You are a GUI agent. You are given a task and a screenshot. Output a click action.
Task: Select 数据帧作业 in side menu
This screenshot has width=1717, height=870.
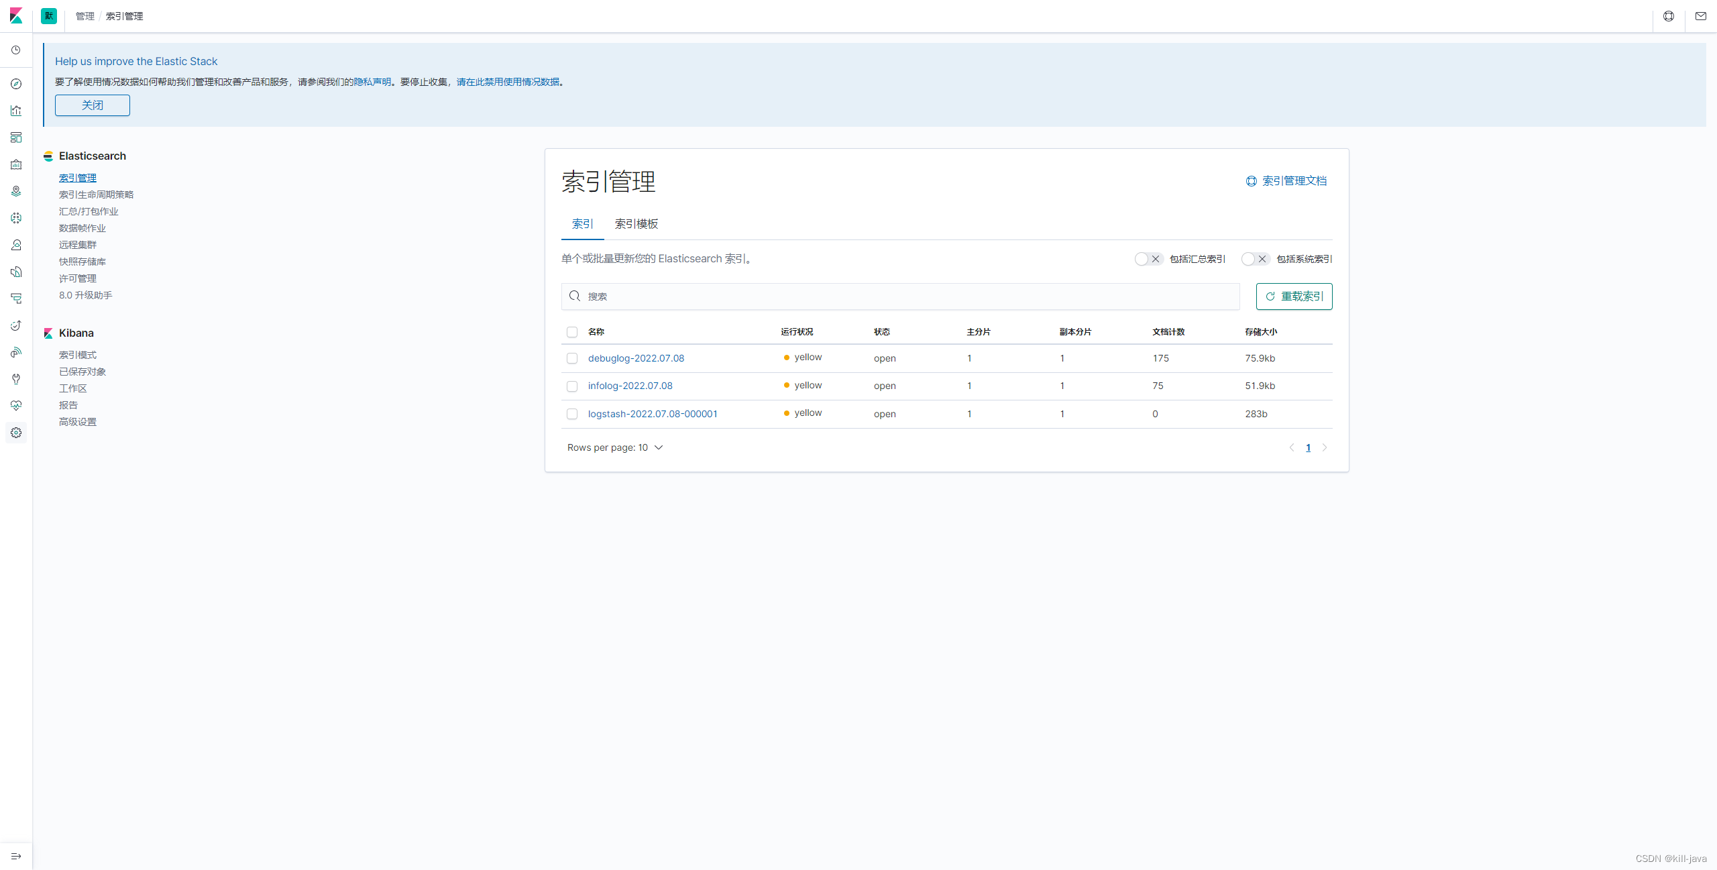point(82,228)
